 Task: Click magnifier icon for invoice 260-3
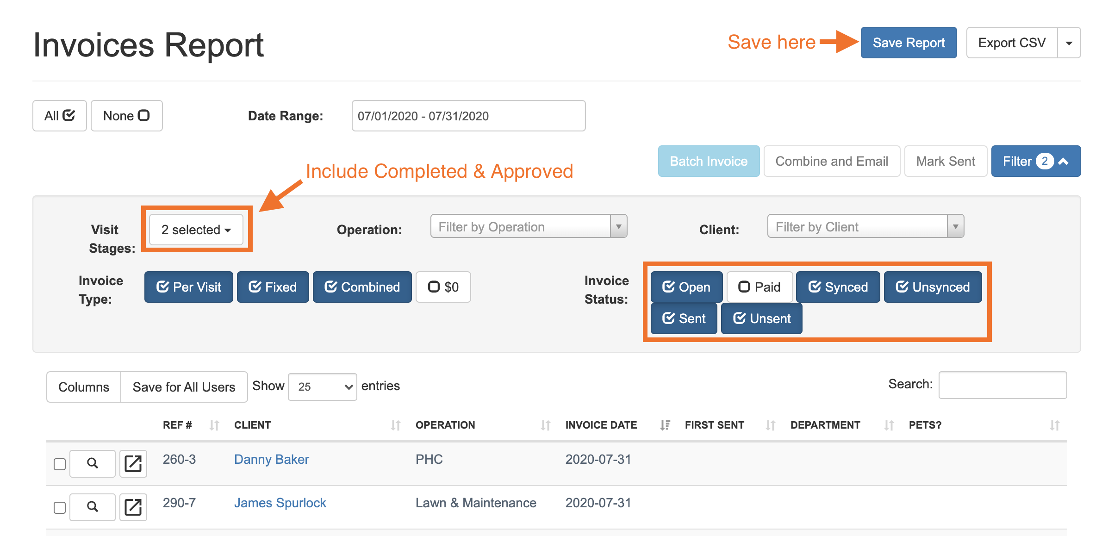coord(92,463)
